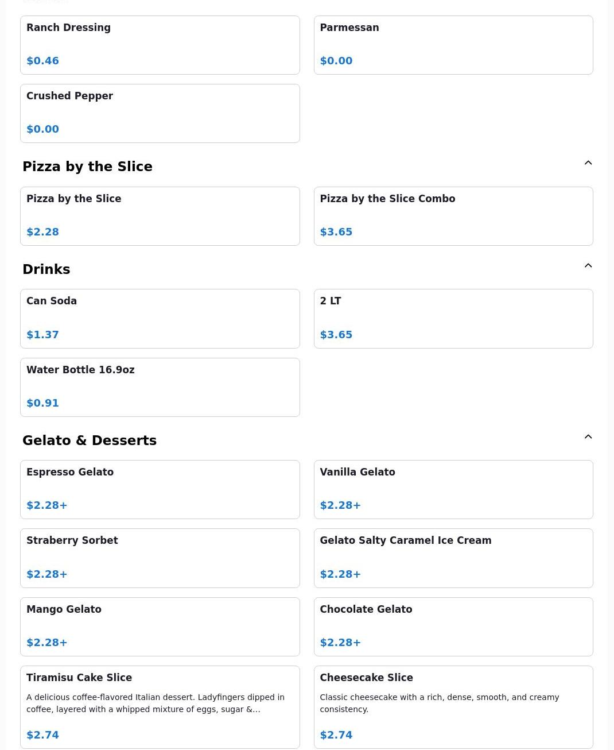This screenshot has height=750, width=614.
Task: Choose Water Bottle 16.9oz
Action: tap(160, 387)
